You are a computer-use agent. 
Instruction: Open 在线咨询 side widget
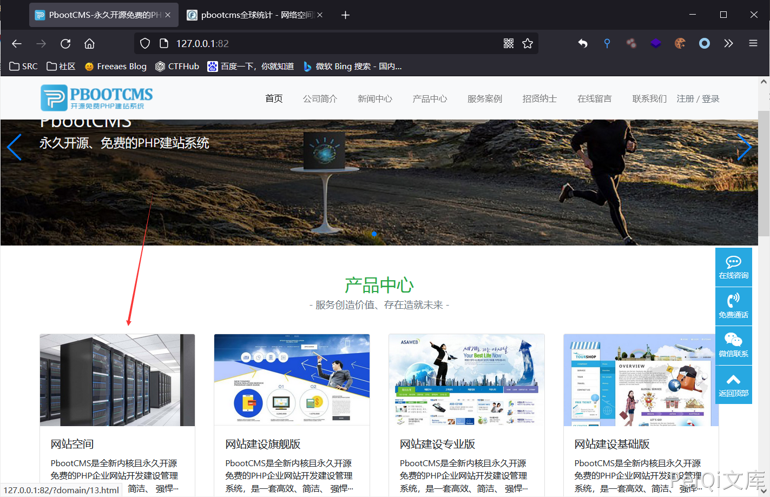[x=734, y=267]
